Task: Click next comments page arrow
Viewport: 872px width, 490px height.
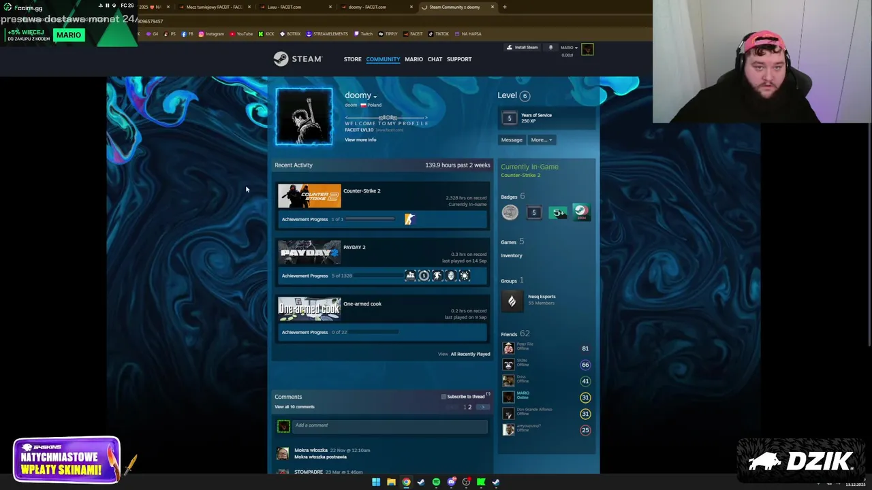Action: tap(482, 407)
